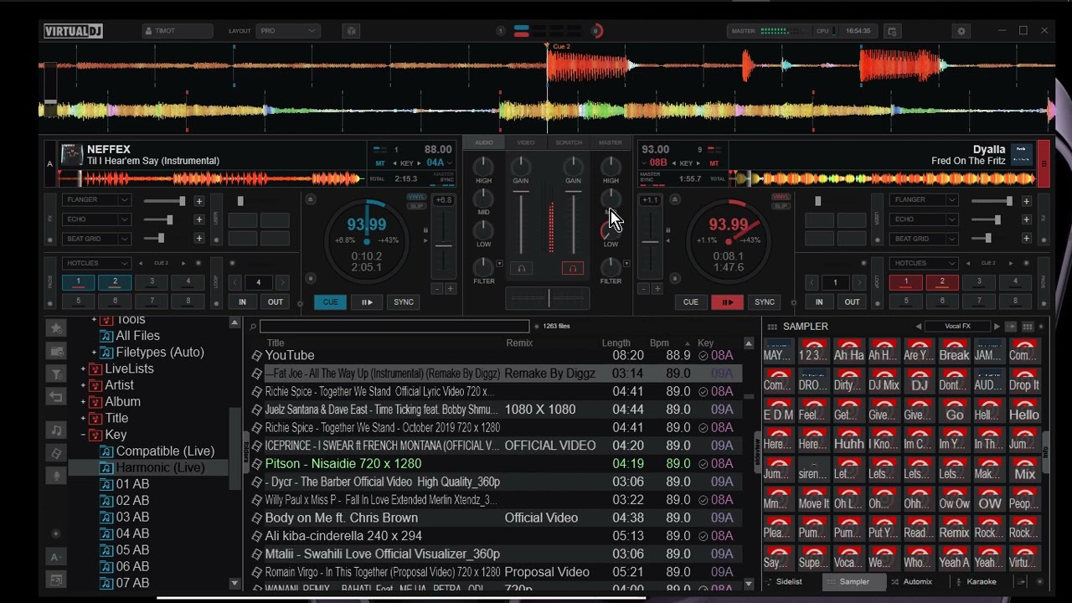Select the 04 AB key folder

click(x=132, y=533)
